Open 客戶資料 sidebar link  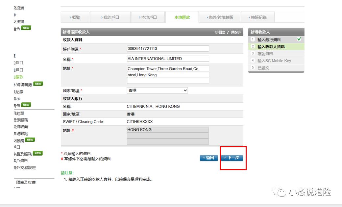coord(21,161)
